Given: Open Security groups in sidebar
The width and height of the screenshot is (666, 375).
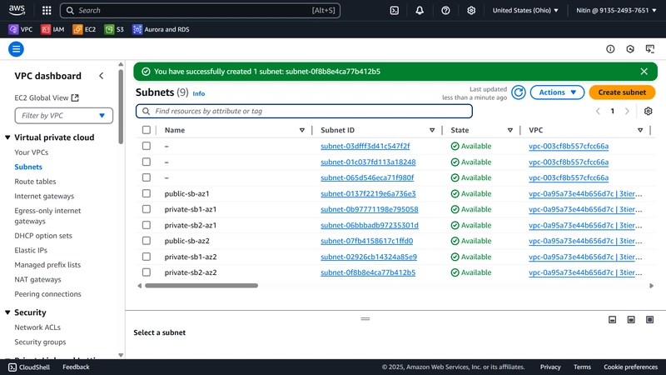Looking at the screenshot, I should point(40,342).
